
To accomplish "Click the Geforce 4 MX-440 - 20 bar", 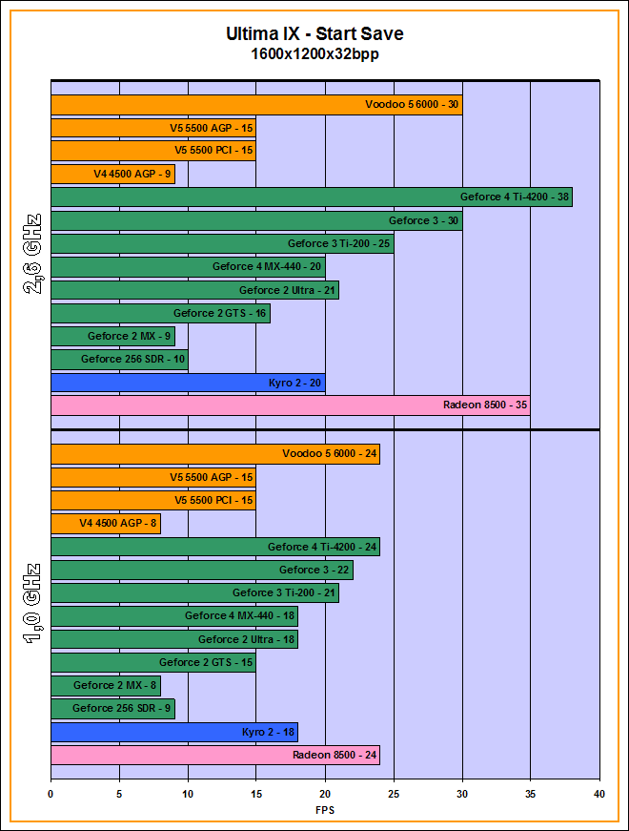I will click(187, 267).
